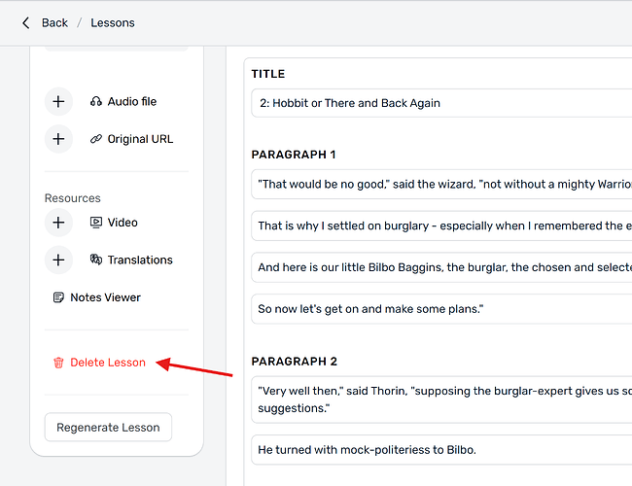The width and height of the screenshot is (632, 486).
Task: Add an Audio file with plus button
Action: [58, 101]
